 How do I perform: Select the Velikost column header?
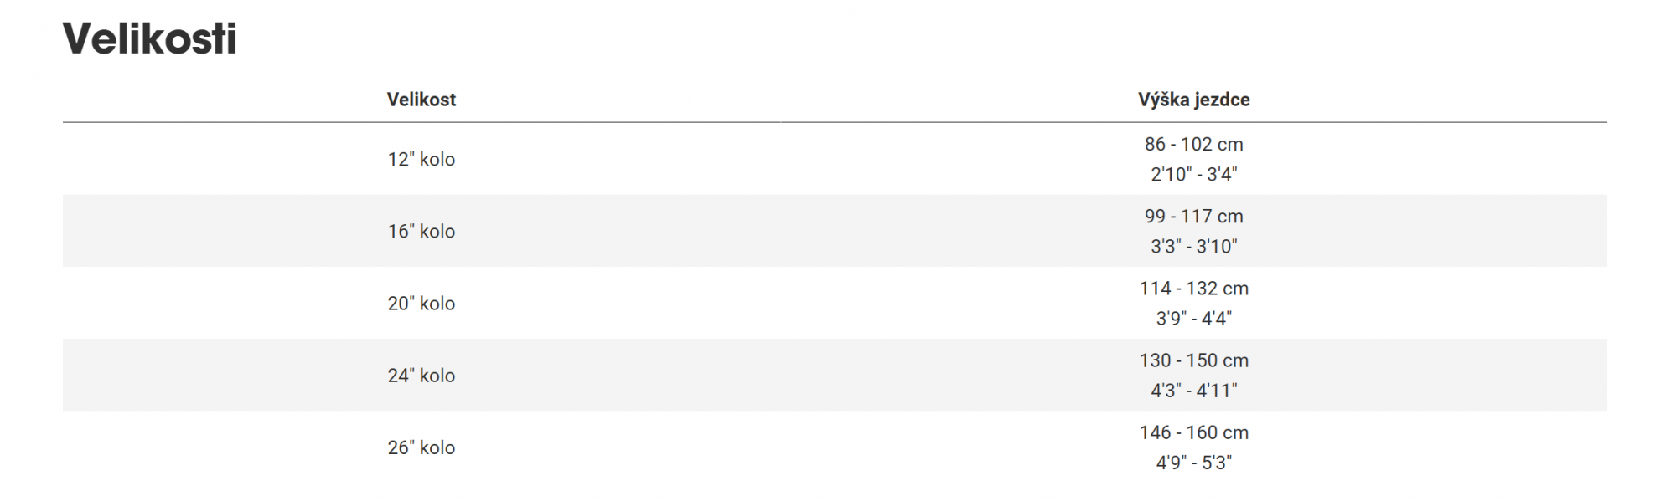(422, 100)
